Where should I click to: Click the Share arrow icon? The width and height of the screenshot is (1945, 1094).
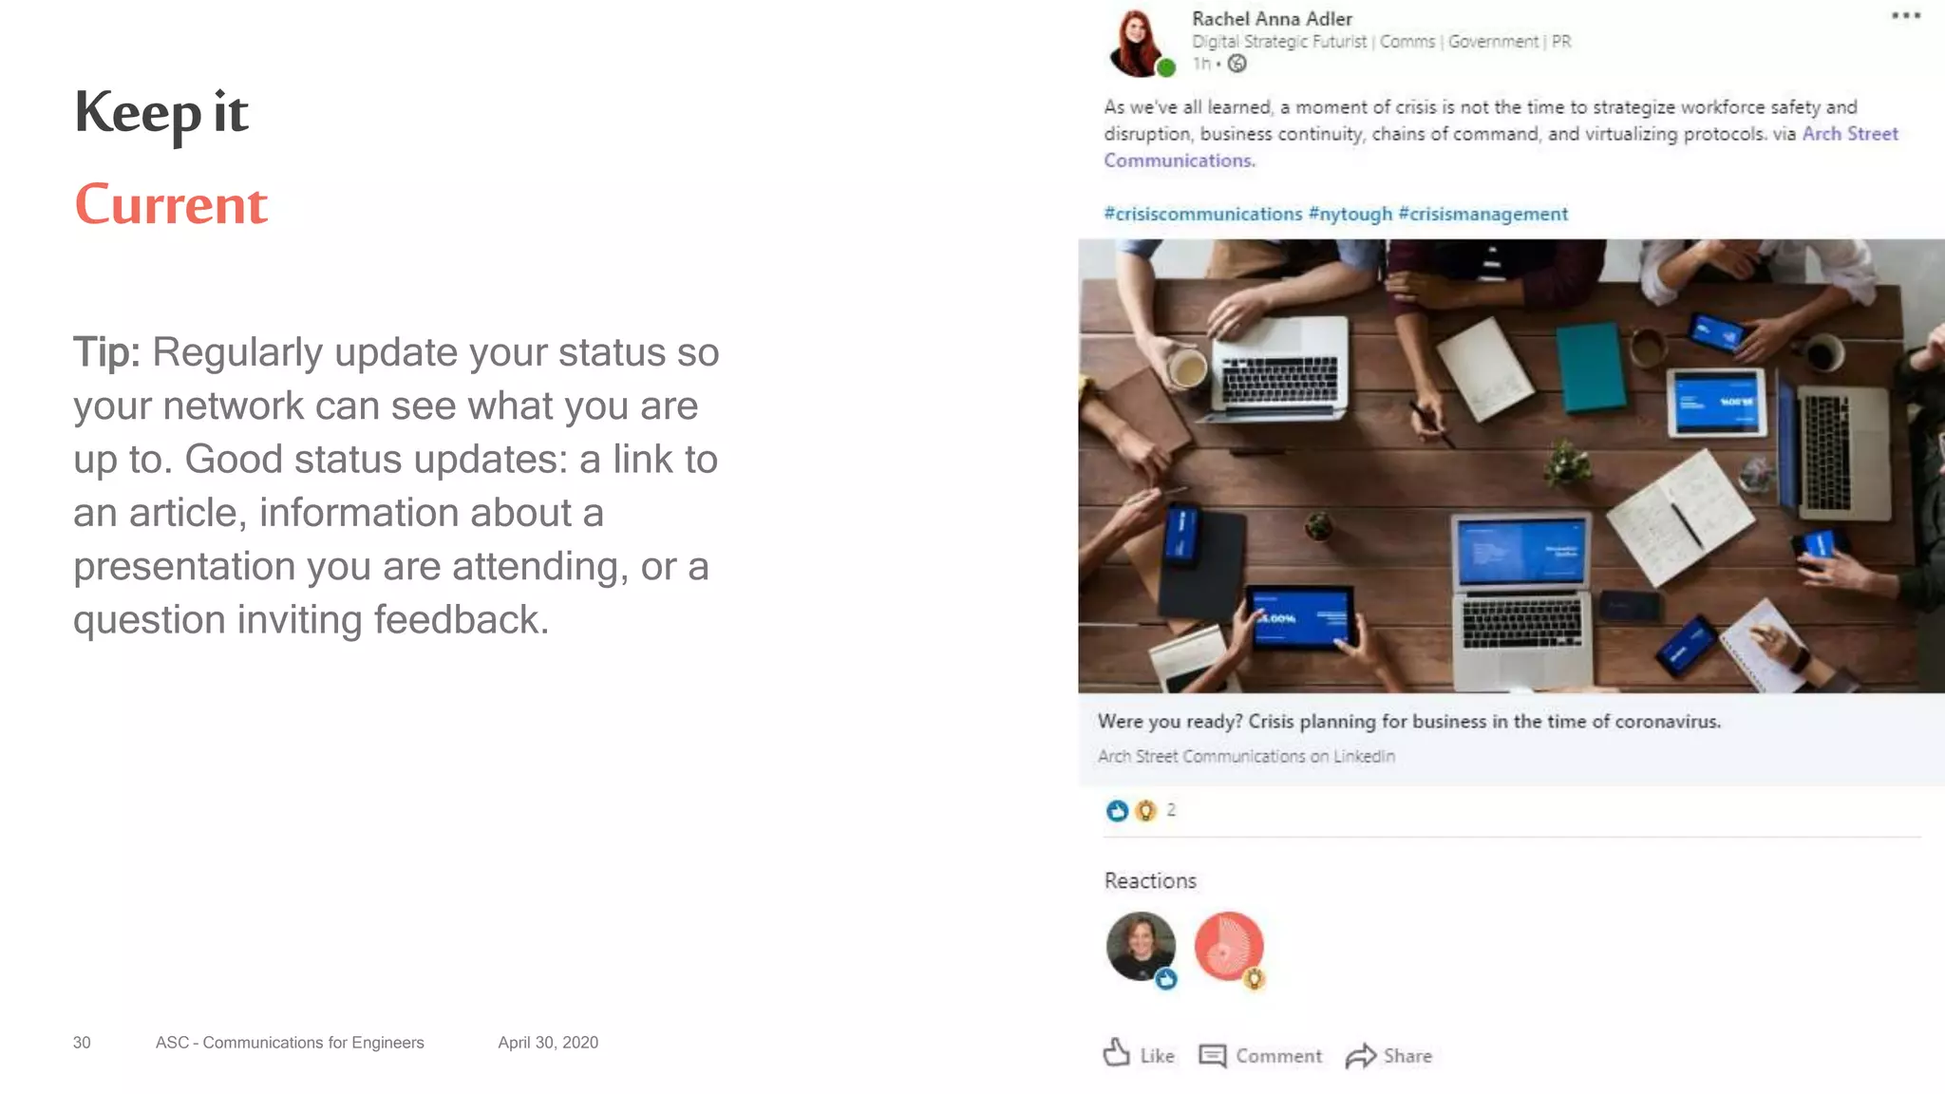pos(1361,1055)
